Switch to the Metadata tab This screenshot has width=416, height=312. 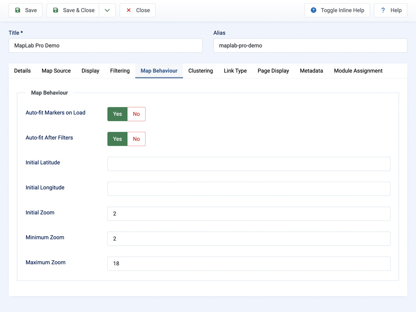tap(312, 71)
